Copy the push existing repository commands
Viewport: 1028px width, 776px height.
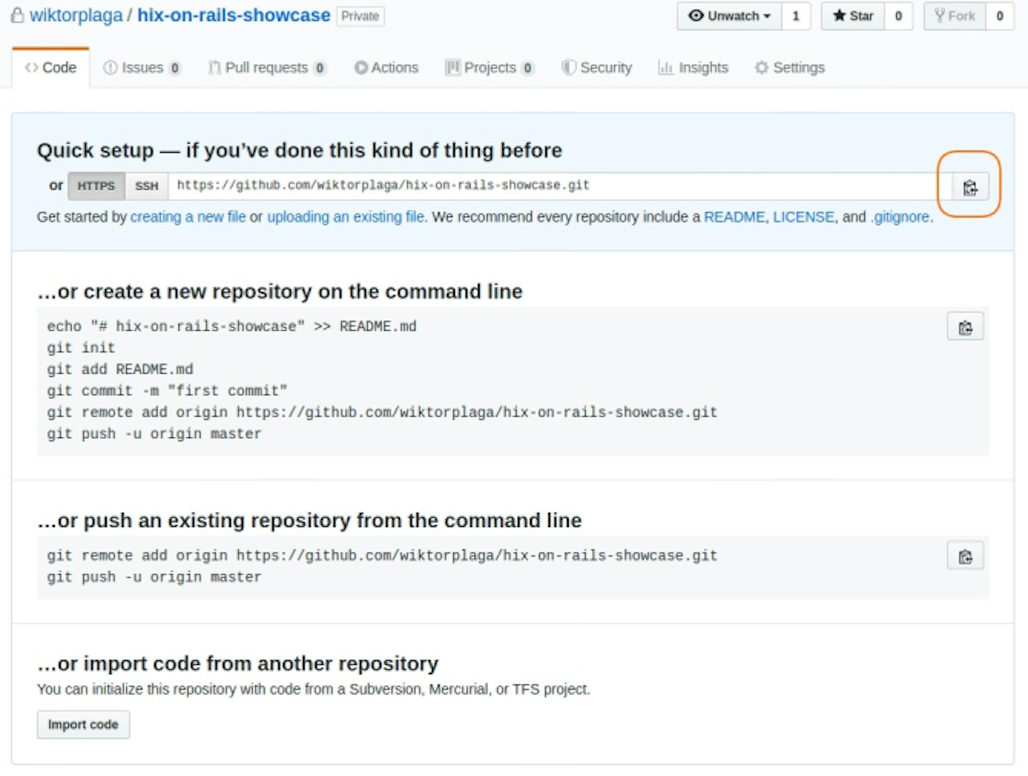click(965, 556)
